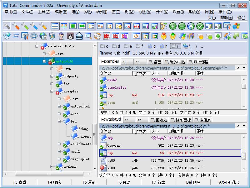Viewport: 250px width, 188px height.
Task: Click the page with green plus icon
Action: point(218,36)
